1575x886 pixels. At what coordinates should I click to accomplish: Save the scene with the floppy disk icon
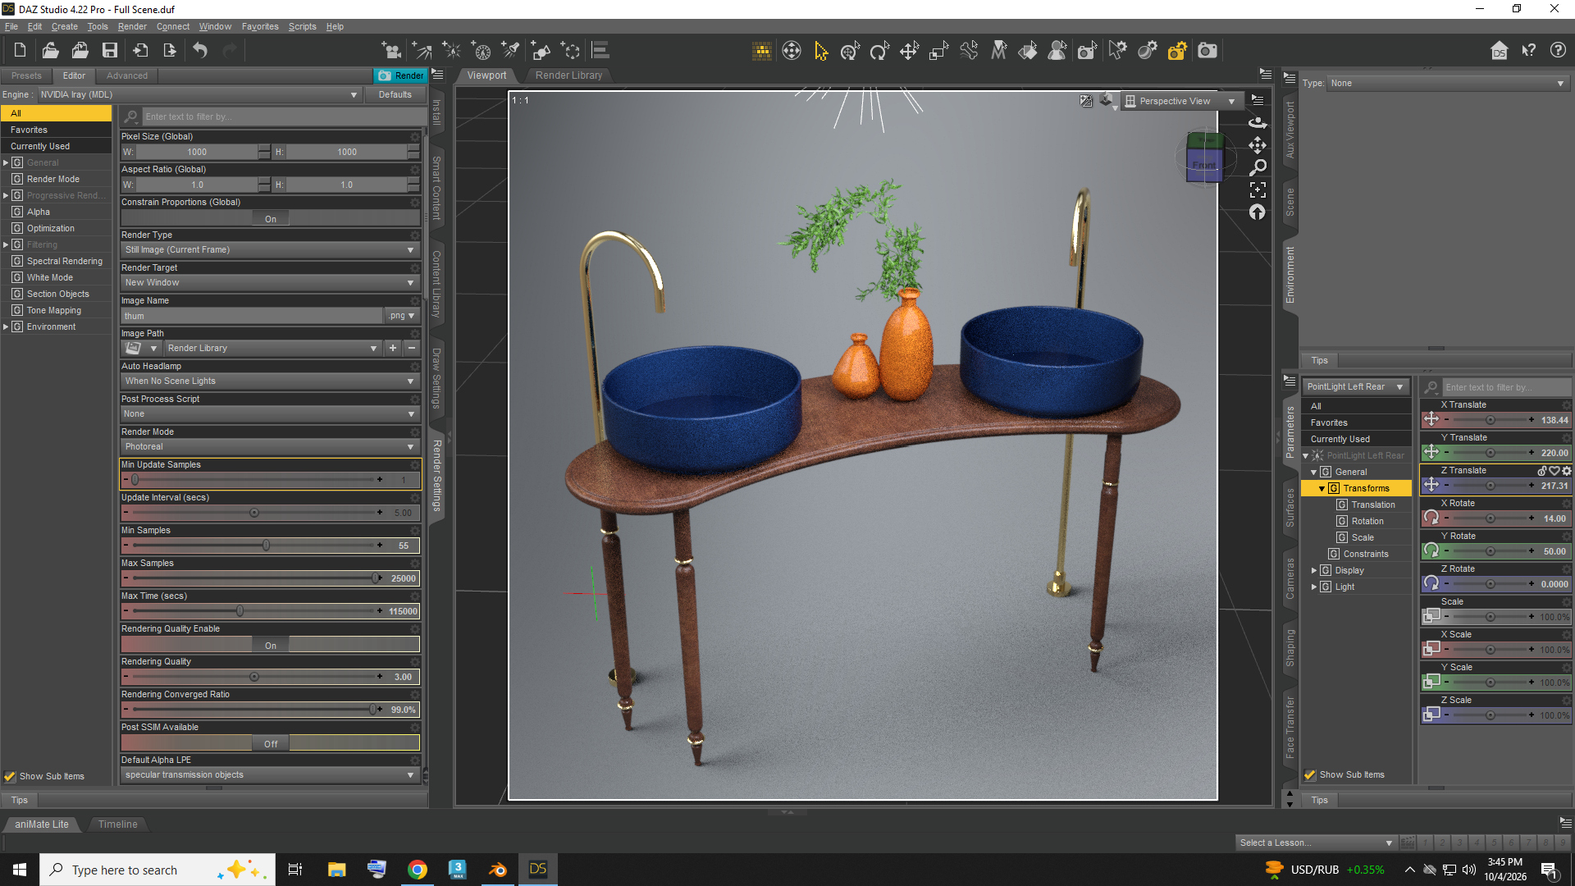click(110, 51)
